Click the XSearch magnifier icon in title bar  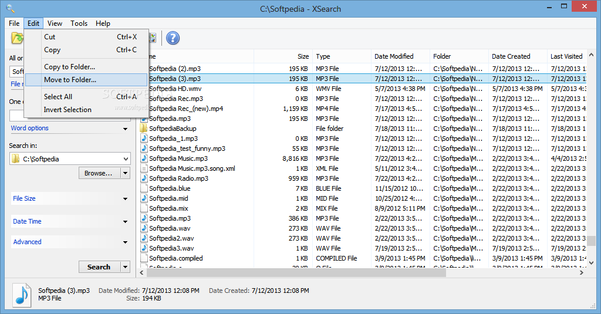pos(11,8)
